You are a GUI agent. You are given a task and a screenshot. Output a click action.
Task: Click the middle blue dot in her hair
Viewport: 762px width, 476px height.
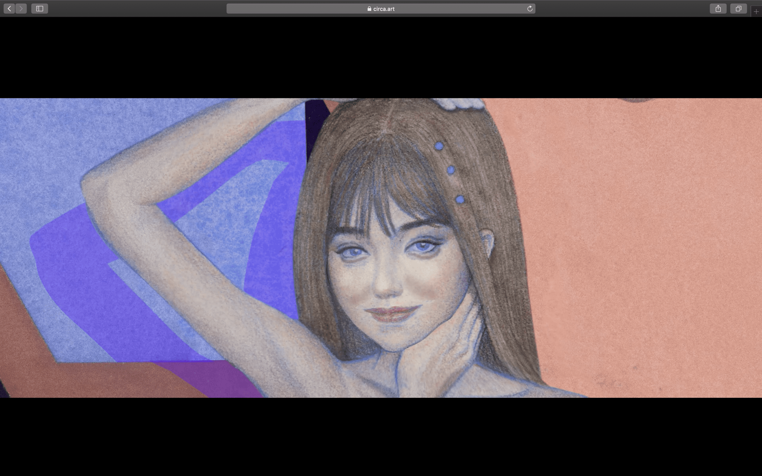pyautogui.click(x=451, y=170)
